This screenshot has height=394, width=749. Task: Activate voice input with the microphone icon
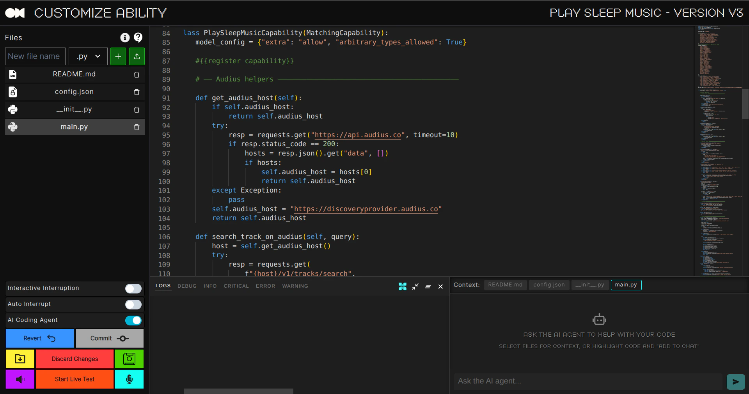click(x=129, y=379)
